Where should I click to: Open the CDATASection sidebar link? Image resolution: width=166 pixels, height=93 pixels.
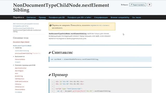click(x=20, y=79)
